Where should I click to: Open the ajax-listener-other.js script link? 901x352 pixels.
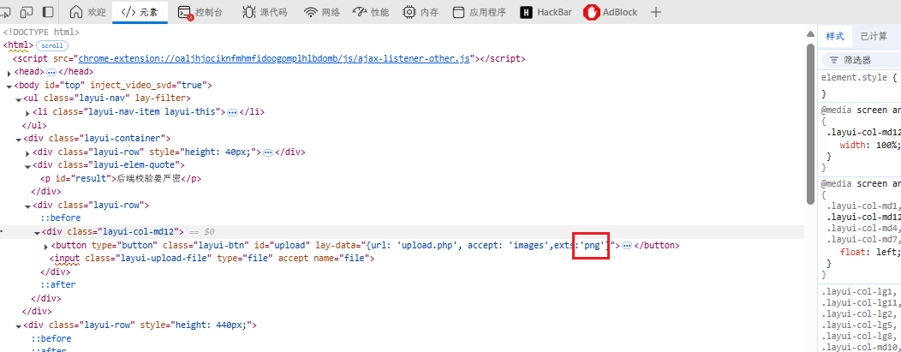[274, 58]
